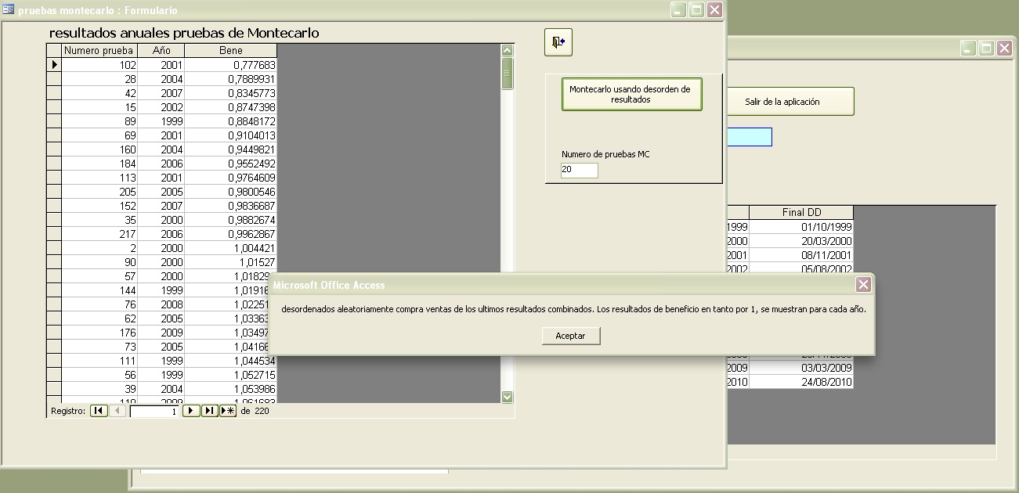Screen dimensions: 1019x493
Task: Click Final DD cell 03/03/2009
Action: click(x=801, y=368)
